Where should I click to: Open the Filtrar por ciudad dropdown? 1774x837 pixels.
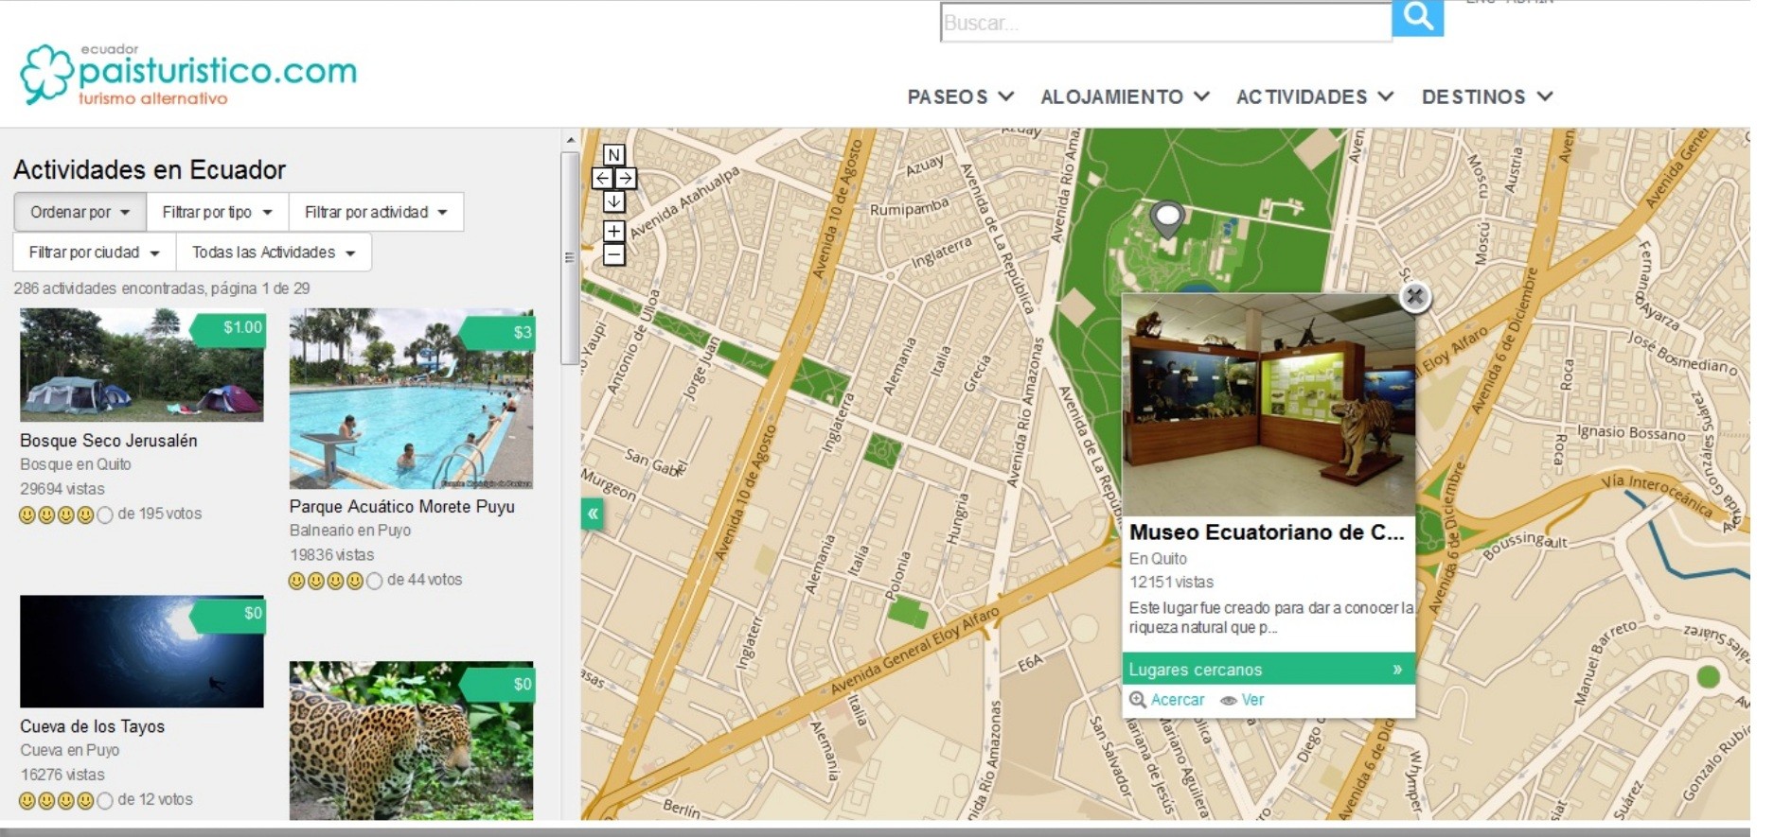coord(94,253)
